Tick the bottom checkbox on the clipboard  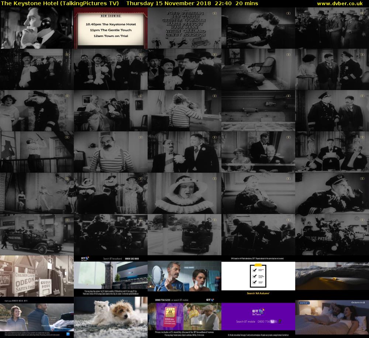pos(254,283)
